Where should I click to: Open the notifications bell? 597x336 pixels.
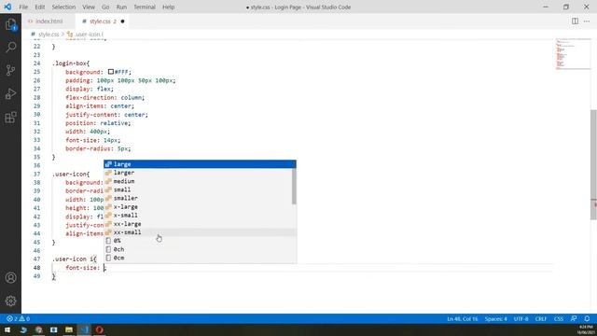(587, 319)
